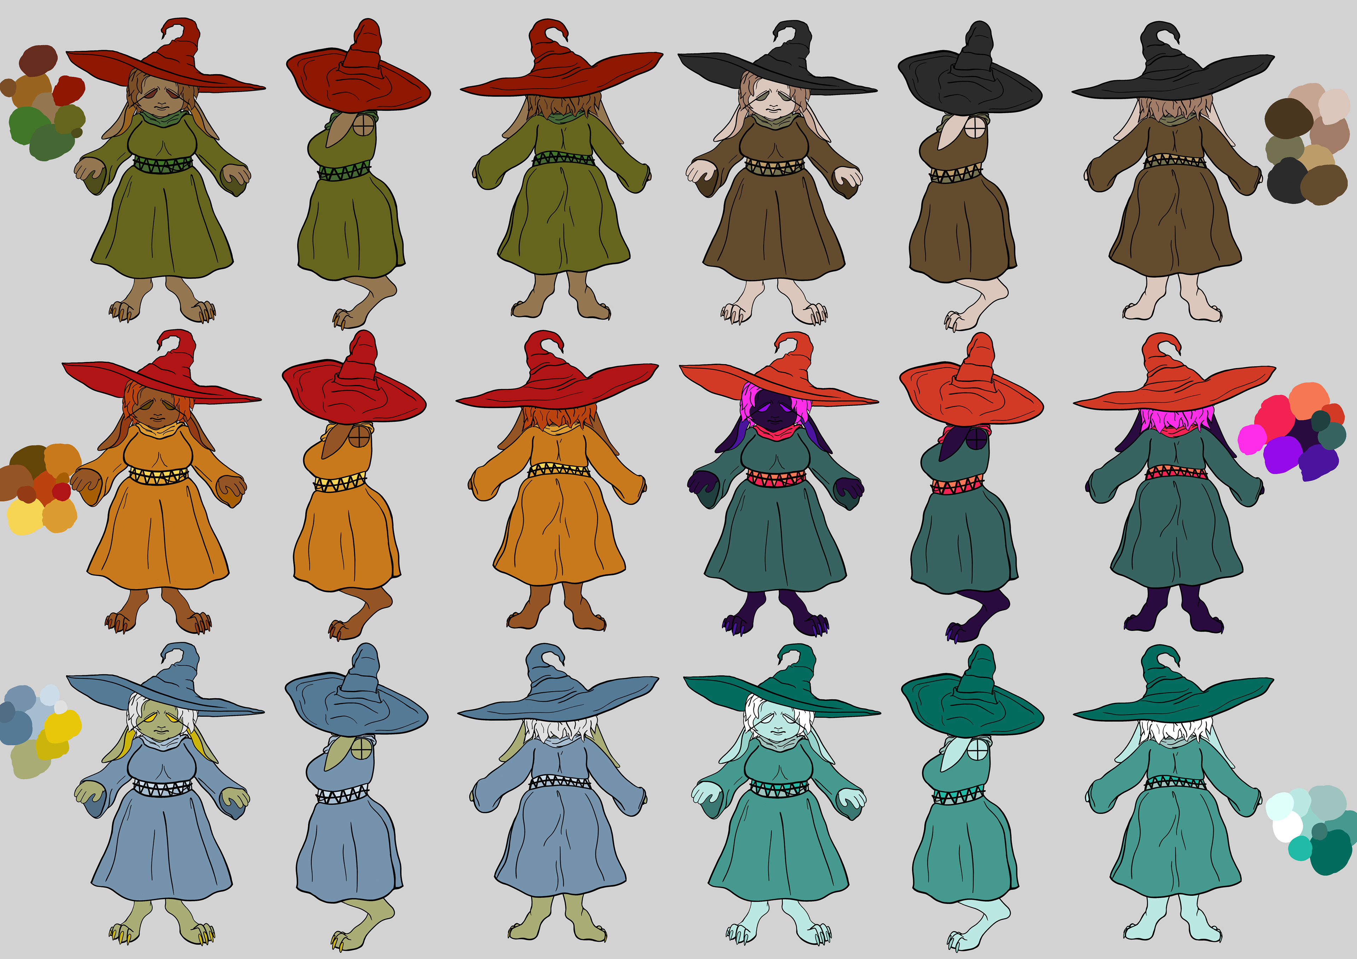Select the hot magenta swatch in the purple witch palette
This screenshot has width=1357, height=959.
(x=1252, y=439)
